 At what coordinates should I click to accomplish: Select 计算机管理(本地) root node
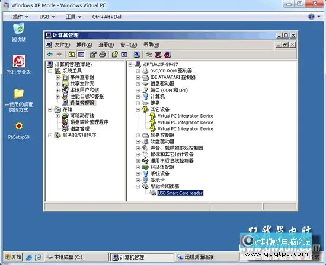[x=73, y=65]
